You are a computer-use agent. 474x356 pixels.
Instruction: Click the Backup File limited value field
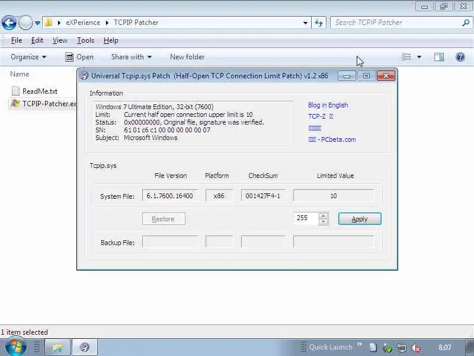(334, 242)
